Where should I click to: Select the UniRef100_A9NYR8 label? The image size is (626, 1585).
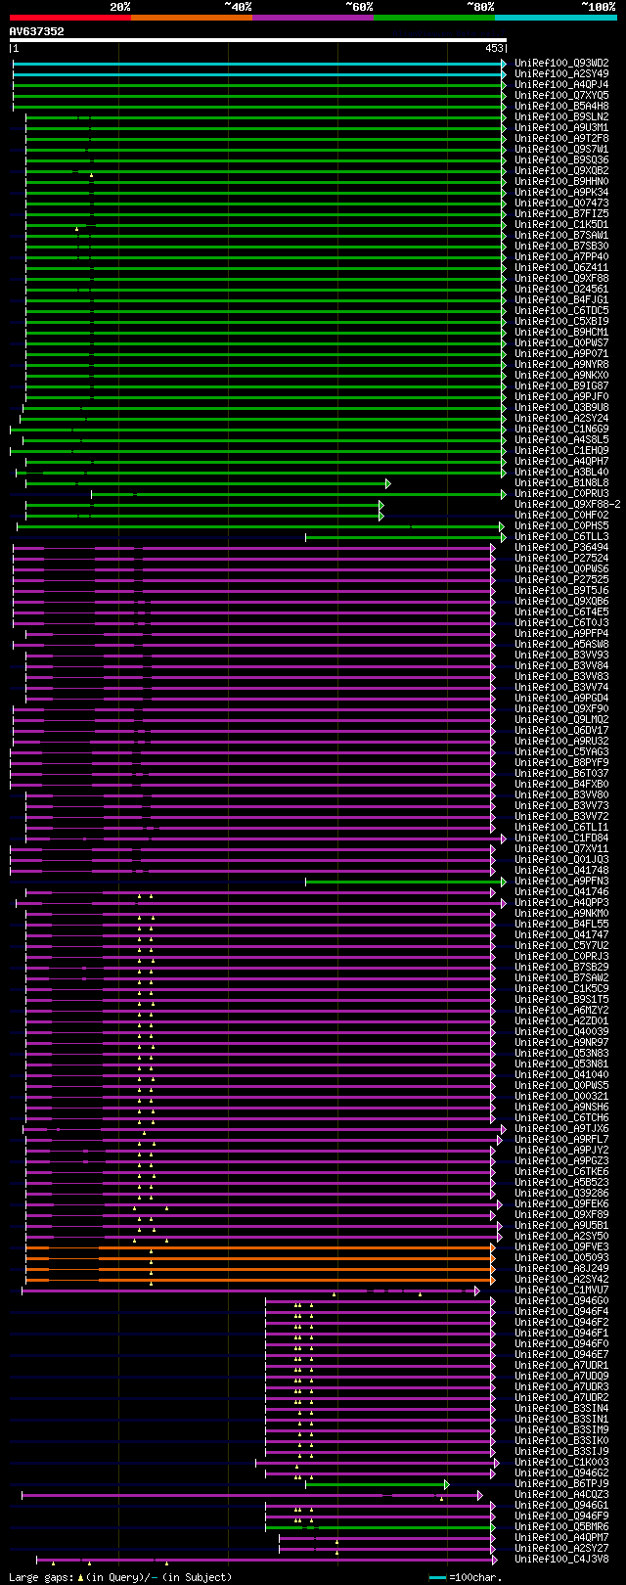tap(561, 365)
